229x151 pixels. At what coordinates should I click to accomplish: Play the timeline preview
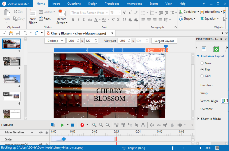tap(62, 125)
